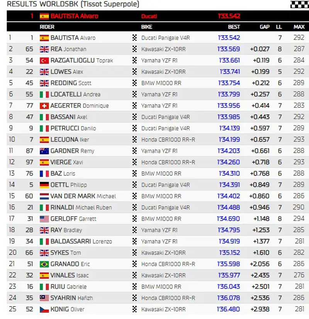Screen dimensions: 309x319
Task: Click the French flag next to Baz
Action: pos(44,174)
